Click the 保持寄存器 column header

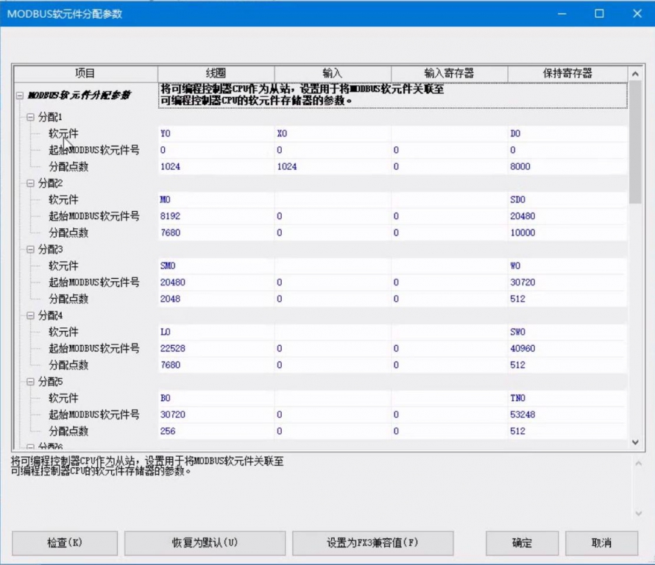point(567,74)
